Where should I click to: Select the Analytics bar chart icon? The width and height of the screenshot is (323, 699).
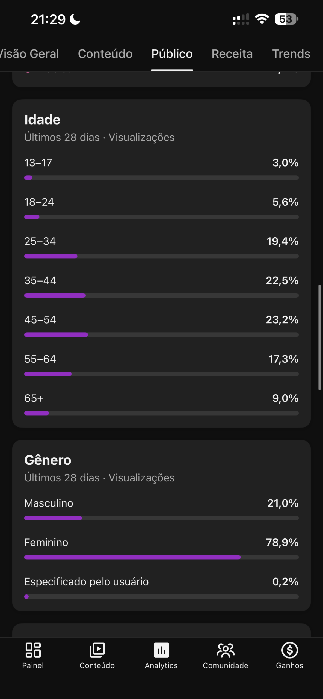click(x=161, y=650)
